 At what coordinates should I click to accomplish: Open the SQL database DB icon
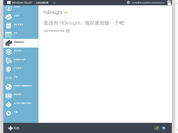click(8, 26)
